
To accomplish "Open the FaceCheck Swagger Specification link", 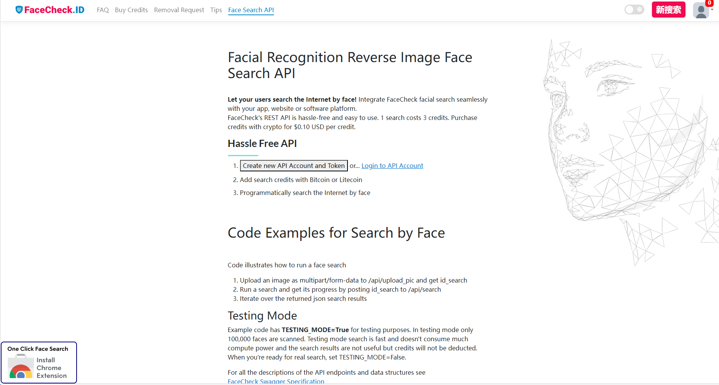I will tap(276, 381).
